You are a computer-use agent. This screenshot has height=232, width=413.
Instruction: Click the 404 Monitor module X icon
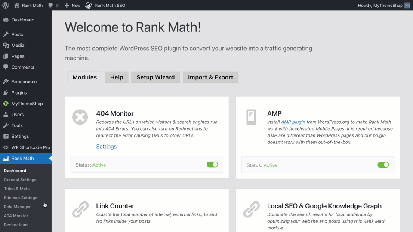80,117
